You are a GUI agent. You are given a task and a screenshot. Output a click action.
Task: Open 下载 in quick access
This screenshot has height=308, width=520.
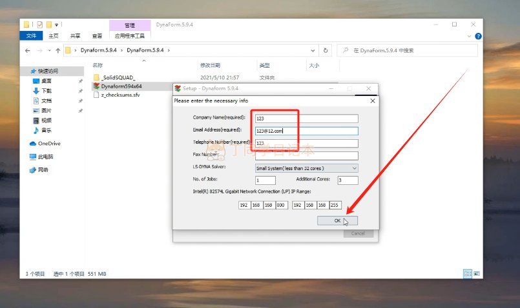tap(47, 91)
